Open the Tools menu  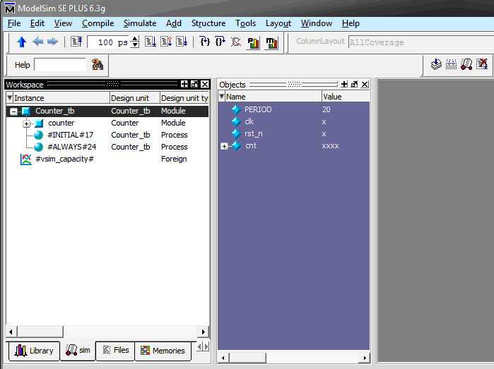[x=245, y=23]
